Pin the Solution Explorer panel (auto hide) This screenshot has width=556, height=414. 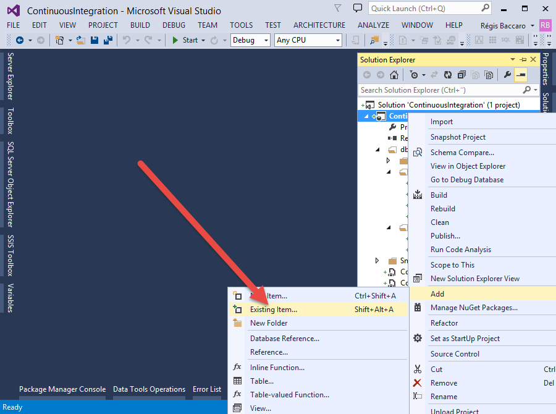(523, 59)
